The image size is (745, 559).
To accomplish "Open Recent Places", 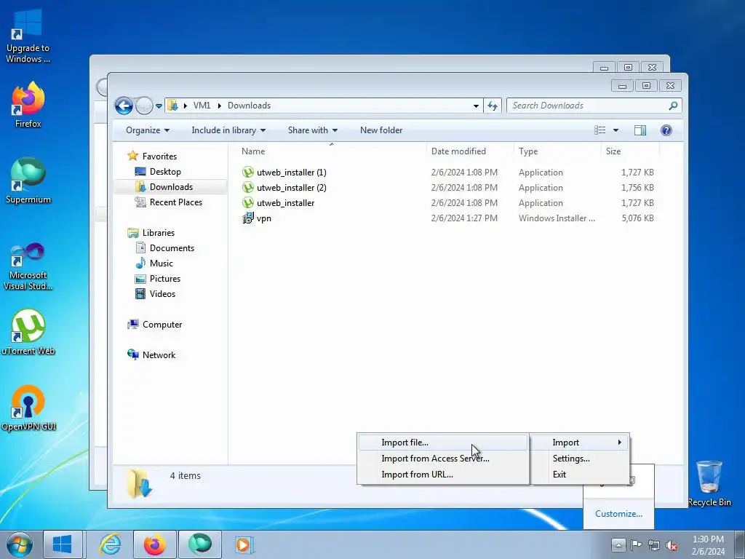I will pos(175,202).
